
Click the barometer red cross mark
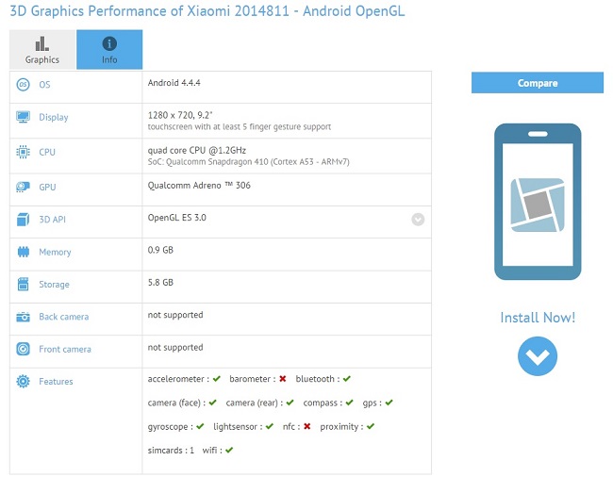point(283,379)
